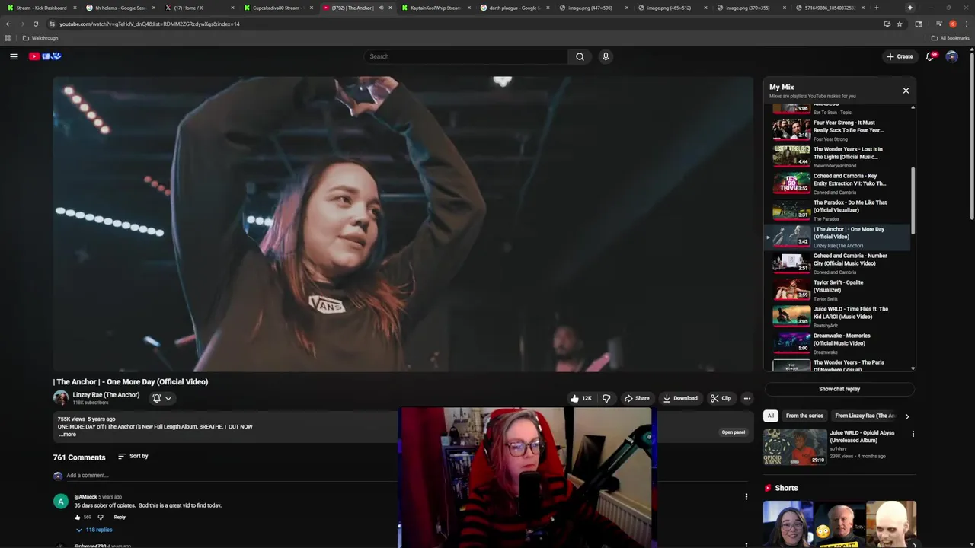Image resolution: width=975 pixels, height=548 pixels.
Task: Switch to Stream - Kick Dashboard tab
Action: pos(41,8)
